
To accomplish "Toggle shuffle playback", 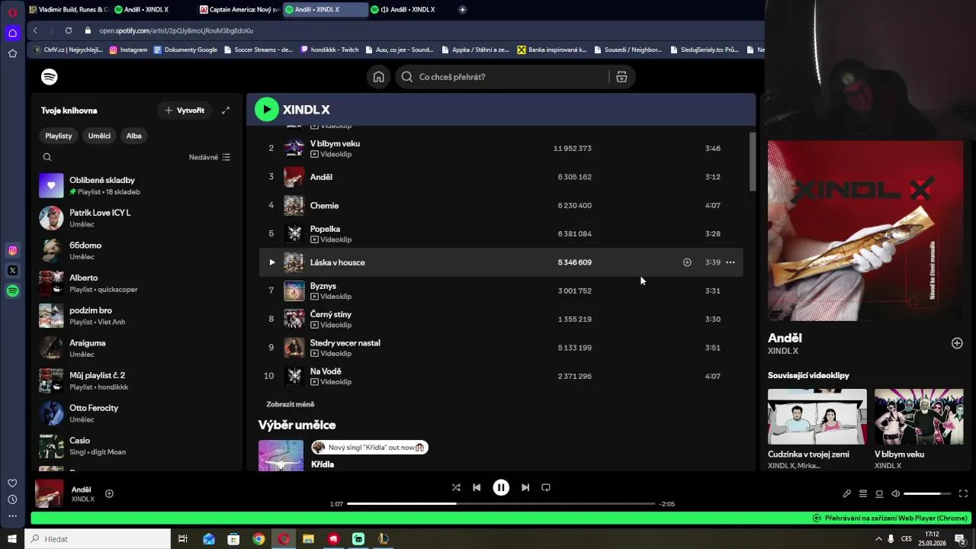I will [456, 487].
